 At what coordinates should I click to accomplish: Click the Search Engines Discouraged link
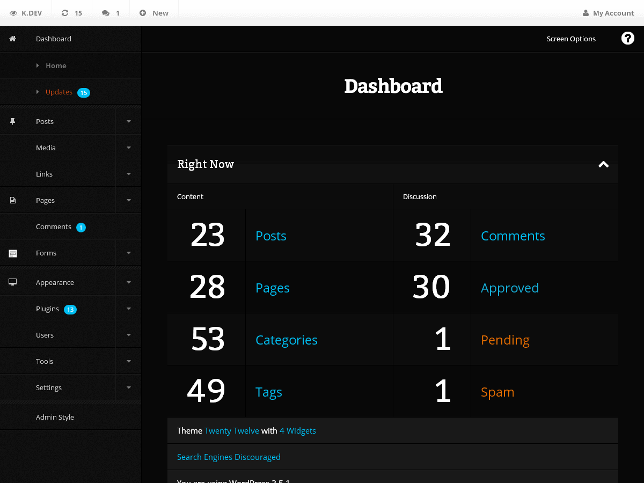pyautogui.click(x=229, y=457)
